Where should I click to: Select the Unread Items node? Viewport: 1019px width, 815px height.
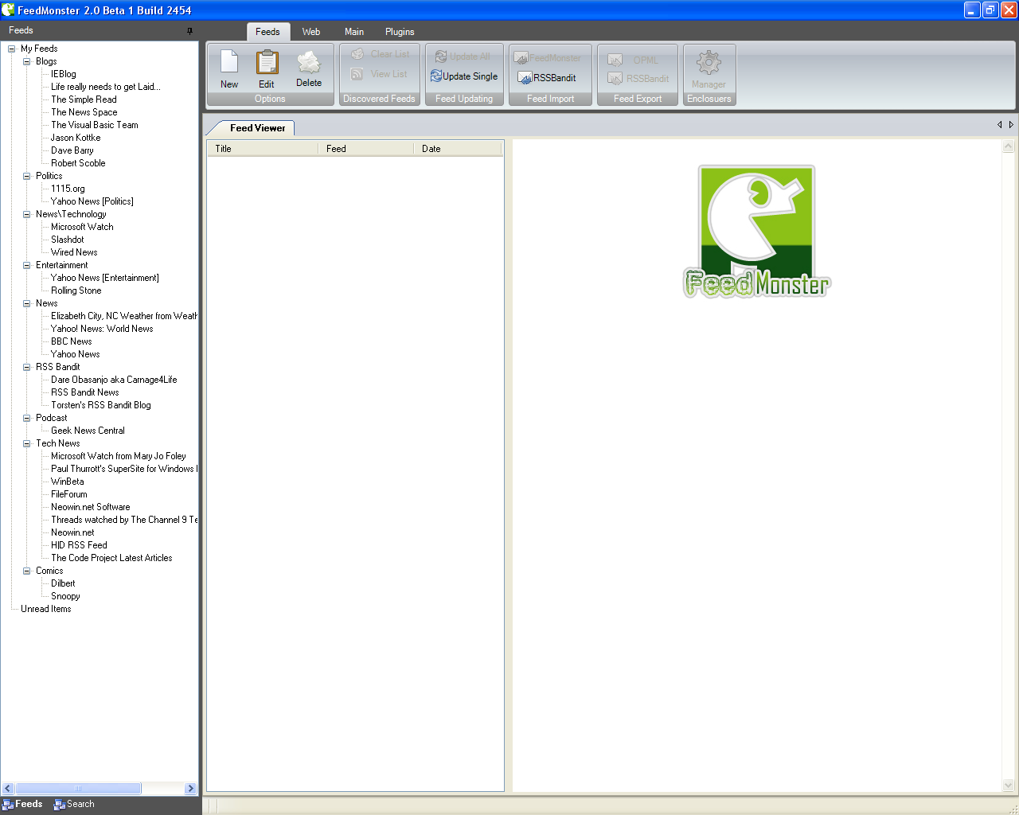point(45,609)
